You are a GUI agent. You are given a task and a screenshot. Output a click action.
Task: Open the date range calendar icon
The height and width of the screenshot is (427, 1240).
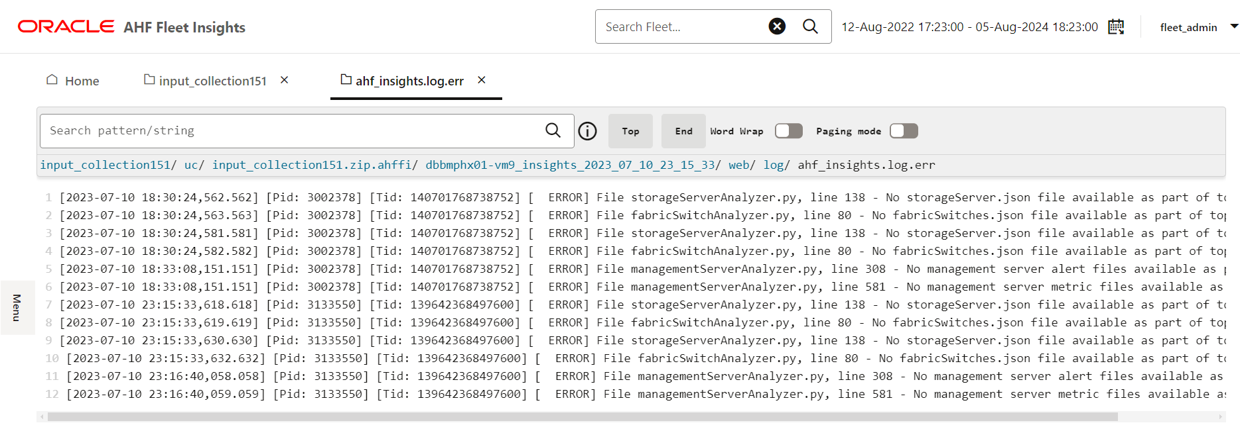pyautogui.click(x=1116, y=27)
